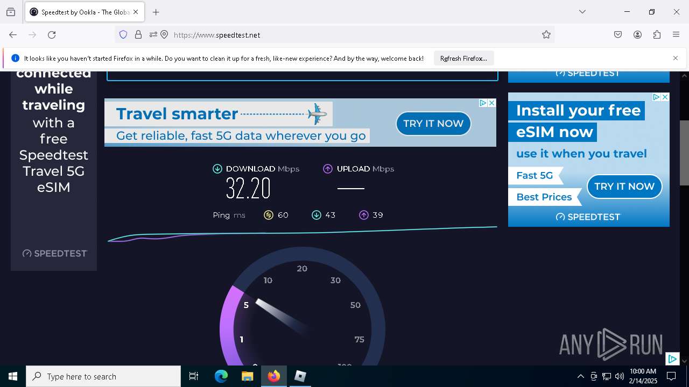This screenshot has width=689, height=387.
Task: Open Firefox application hamburger menu
Action: point(676,35)
